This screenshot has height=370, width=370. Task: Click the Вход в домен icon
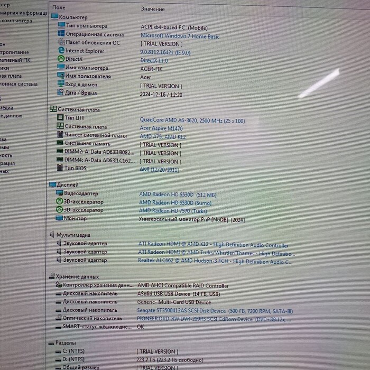pyautogui.click(x=61, y=84)
